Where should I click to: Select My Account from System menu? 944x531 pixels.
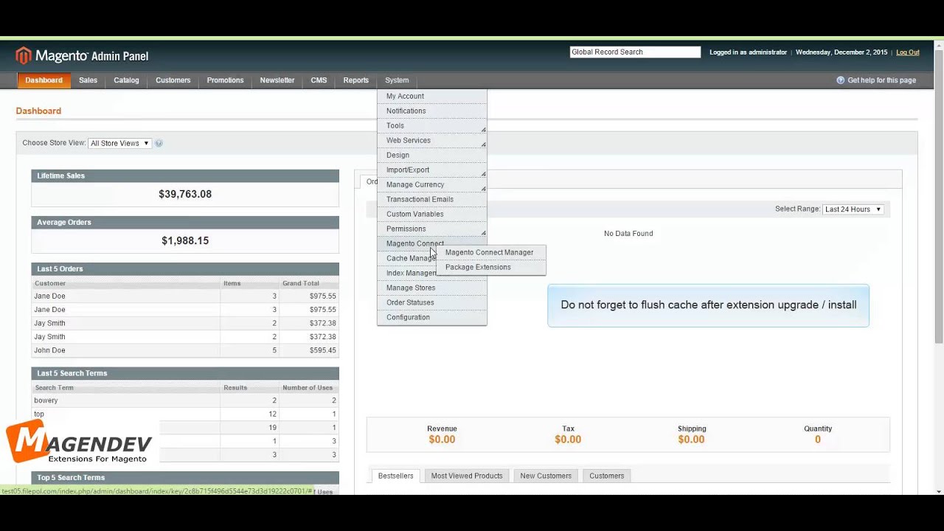tap(432, 96)
